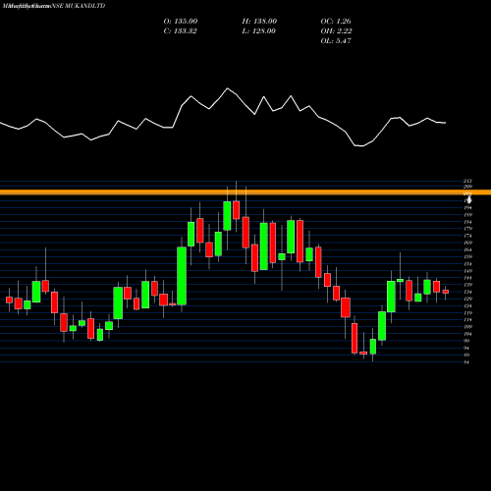Click the 124 price axis label
The image size is (491, 491).
pos(467,306)
